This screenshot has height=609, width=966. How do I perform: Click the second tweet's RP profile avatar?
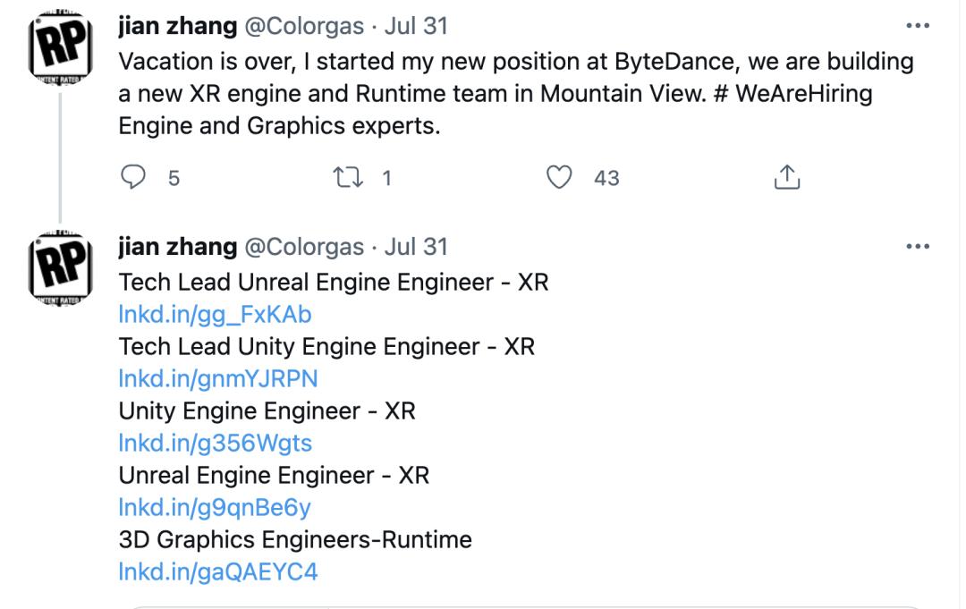(x=60, y=266)
